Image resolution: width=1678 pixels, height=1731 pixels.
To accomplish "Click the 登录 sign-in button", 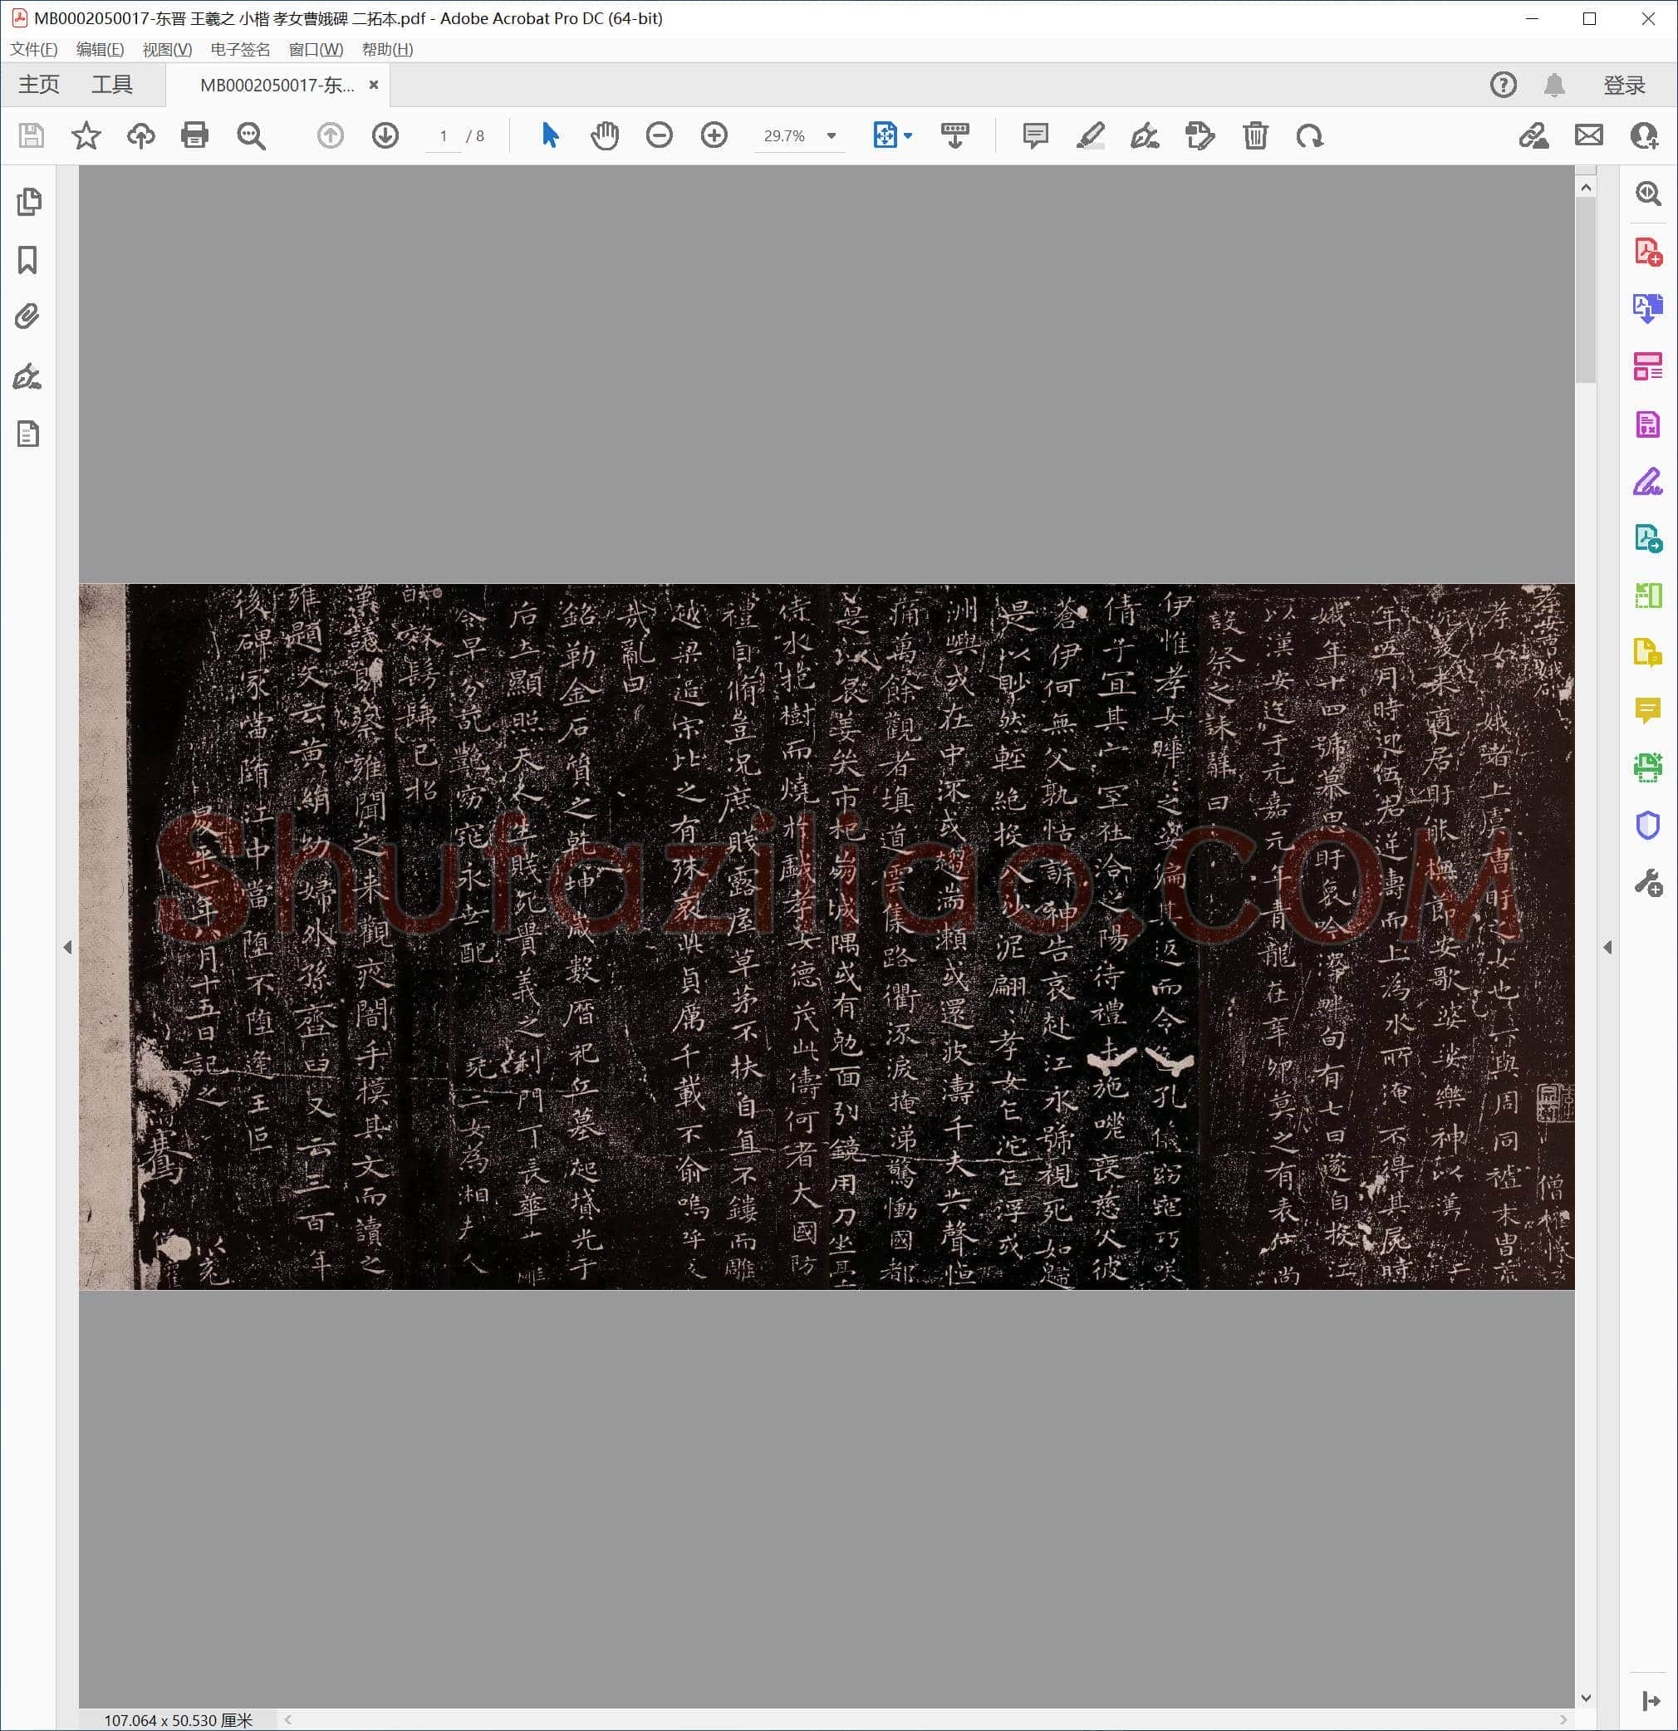I will point(1624,85).
